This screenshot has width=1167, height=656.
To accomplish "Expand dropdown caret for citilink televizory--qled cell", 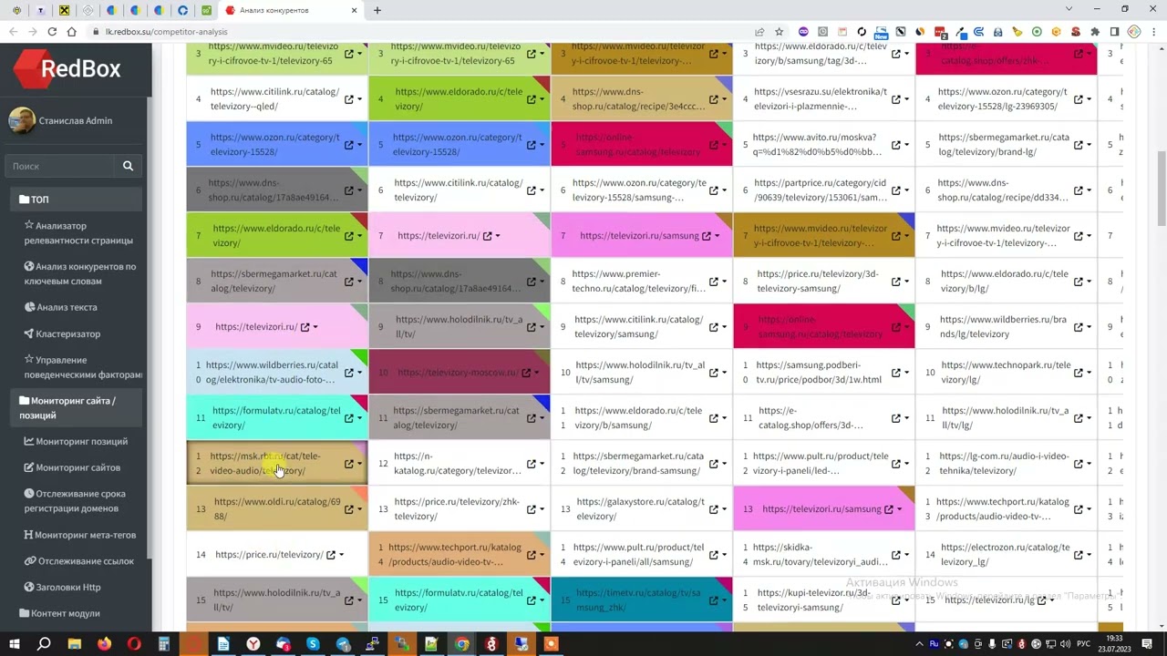I will pos(360,99).
